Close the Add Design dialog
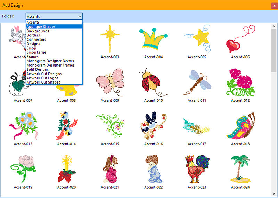Screen dimensions: 278x198 [275, 6]
